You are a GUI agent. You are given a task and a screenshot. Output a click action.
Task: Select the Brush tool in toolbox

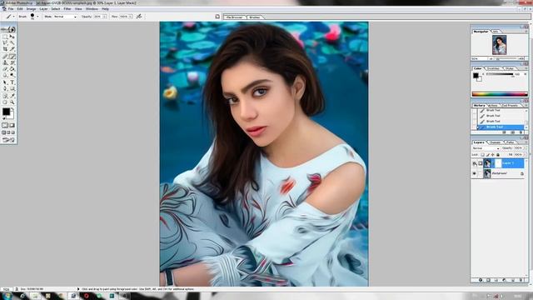[12, 57]
